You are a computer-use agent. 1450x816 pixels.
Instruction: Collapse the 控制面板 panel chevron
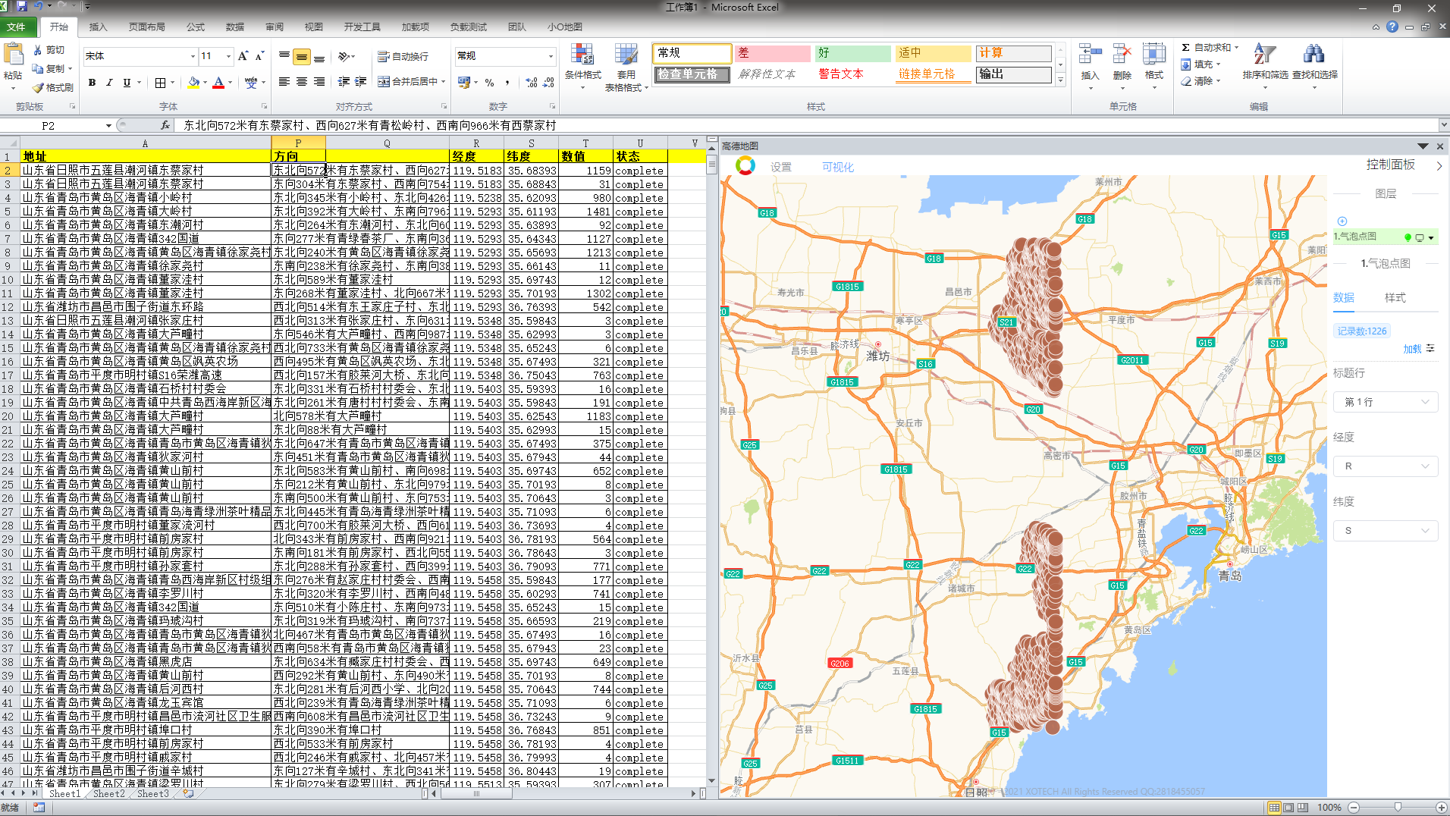point(1439,165)
